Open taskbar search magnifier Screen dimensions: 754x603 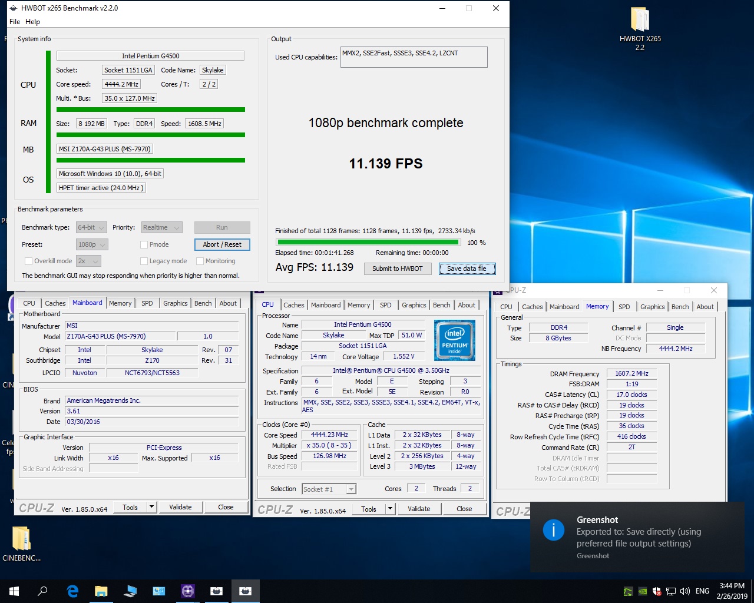42,591
